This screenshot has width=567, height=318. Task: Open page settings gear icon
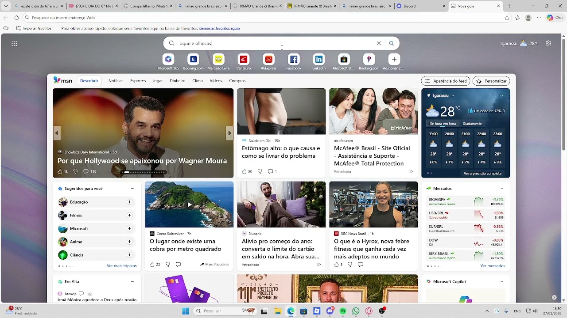click(548, 43)
